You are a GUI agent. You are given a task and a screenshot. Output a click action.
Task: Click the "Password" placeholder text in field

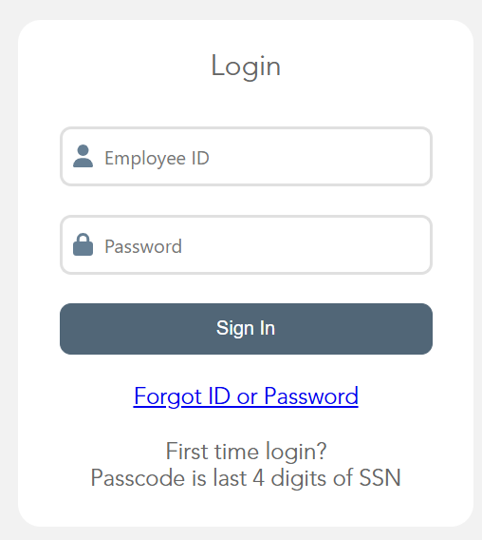(x=143, y=246)
